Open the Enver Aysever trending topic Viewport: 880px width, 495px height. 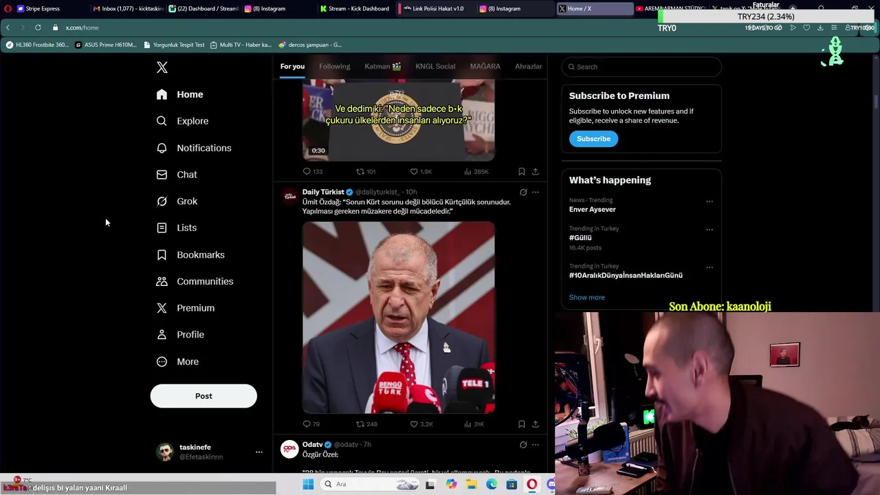coord(593,209)
